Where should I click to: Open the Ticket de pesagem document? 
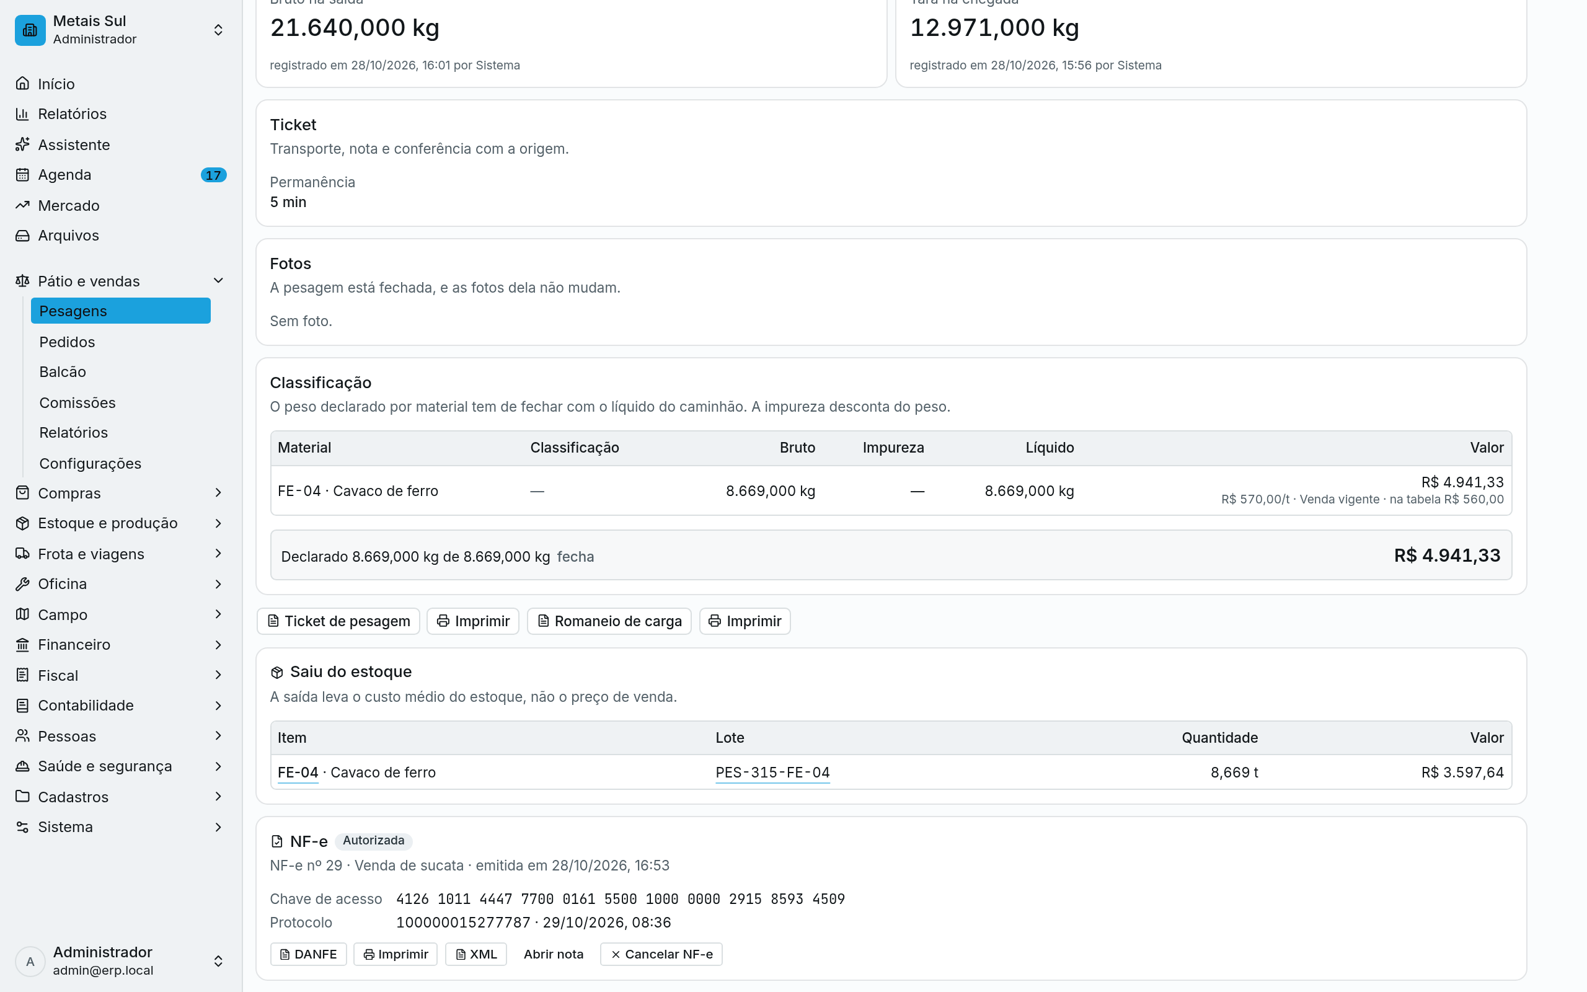tap(338, 621)
